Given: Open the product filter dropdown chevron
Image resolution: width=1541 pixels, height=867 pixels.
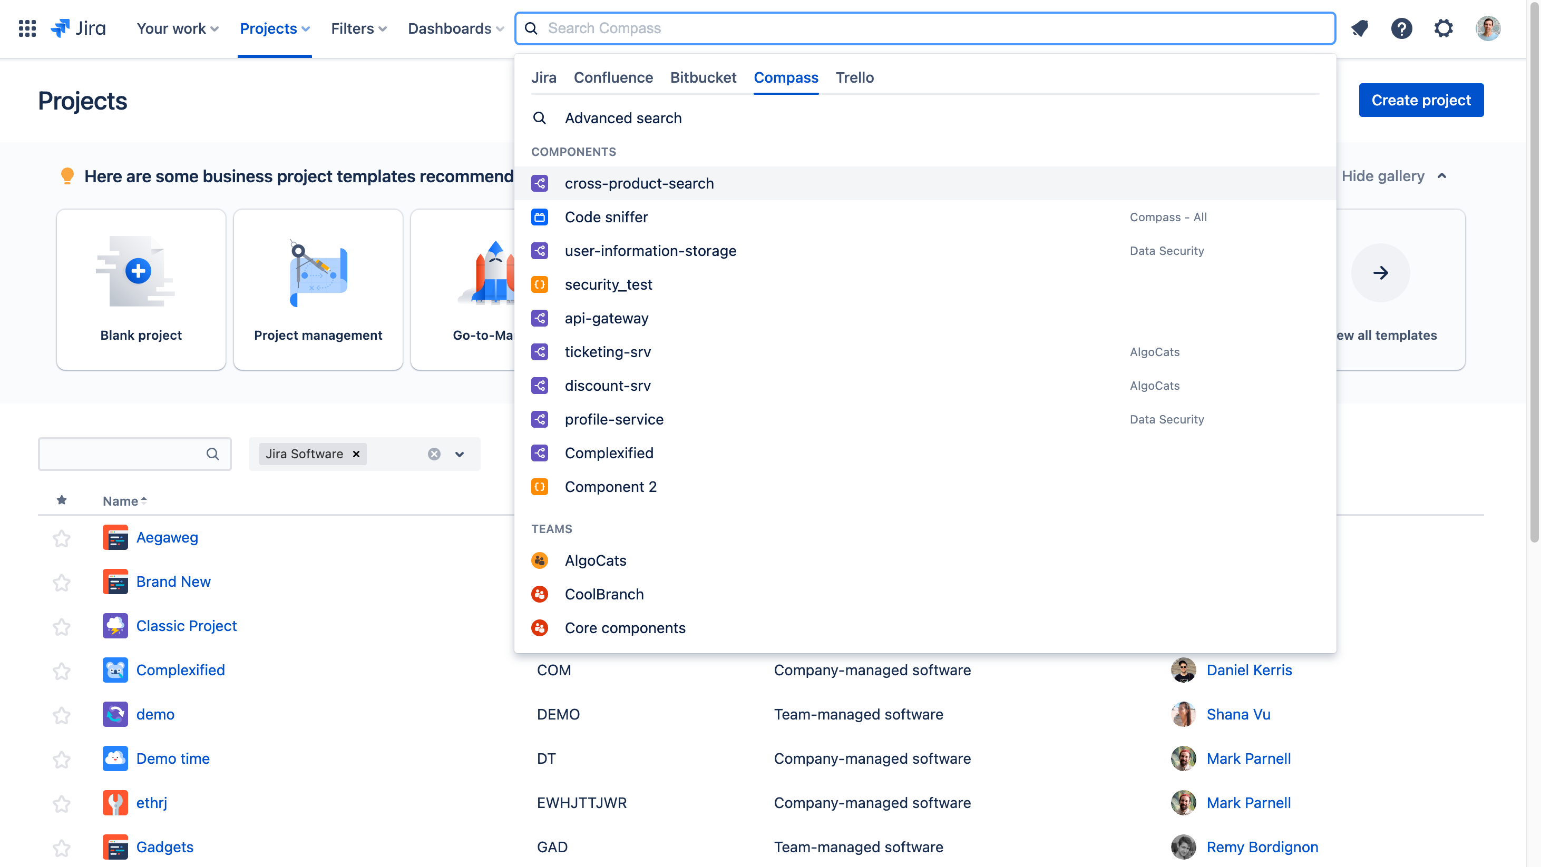Looking at the screenshot, I should point(460,455).
